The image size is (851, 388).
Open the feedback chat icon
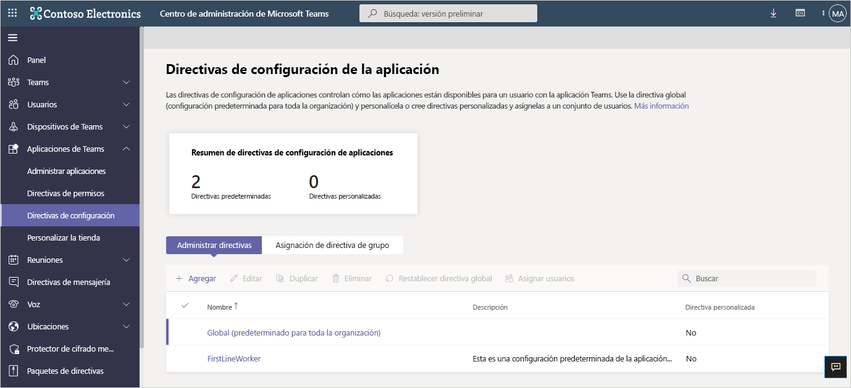[836, 366]
